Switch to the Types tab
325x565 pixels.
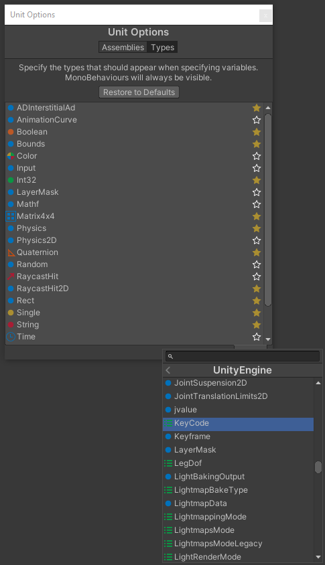pos(162,48)
